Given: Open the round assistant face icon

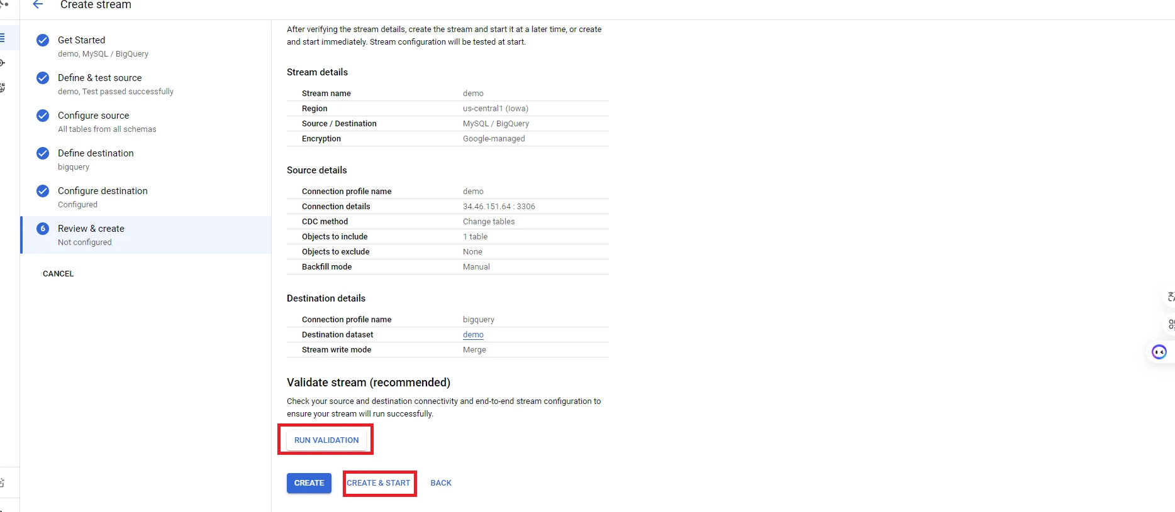Looking at the screenshot, I should pos(1159,352).
